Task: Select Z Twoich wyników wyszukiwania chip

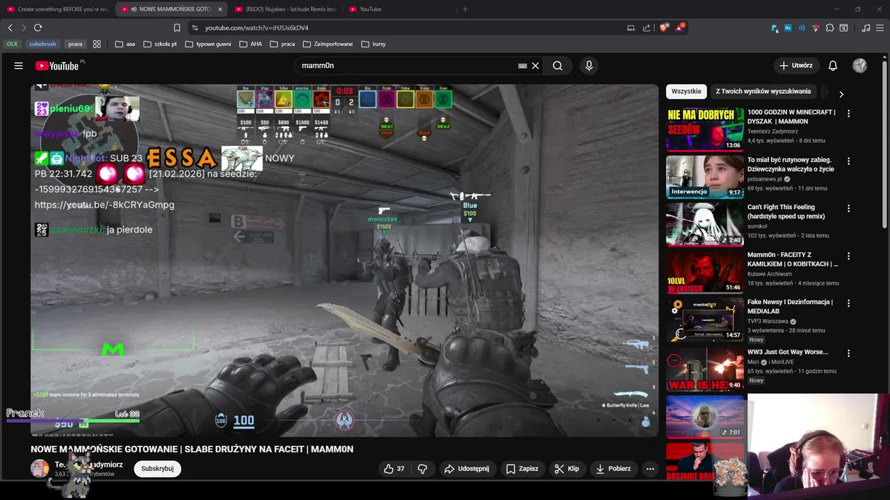Action: tap(763, 91)
